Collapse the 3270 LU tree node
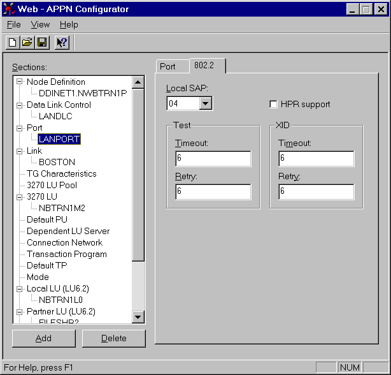The width and height of the screenshot is (391, 375). pos(20,196)
